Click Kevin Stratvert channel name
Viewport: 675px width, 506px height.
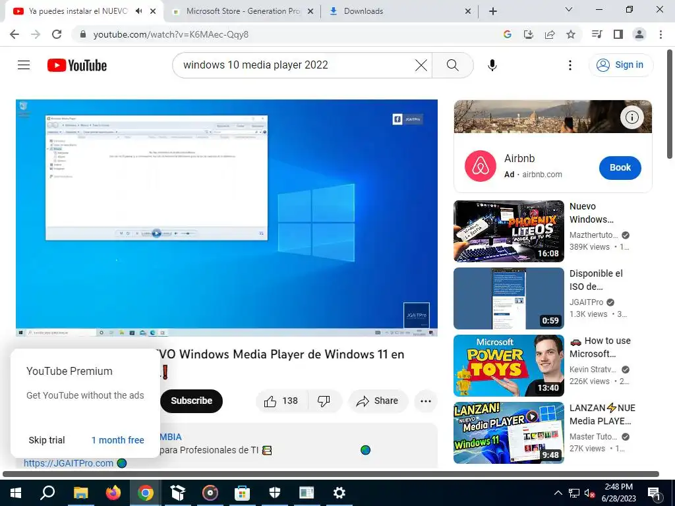pos(593,370)
